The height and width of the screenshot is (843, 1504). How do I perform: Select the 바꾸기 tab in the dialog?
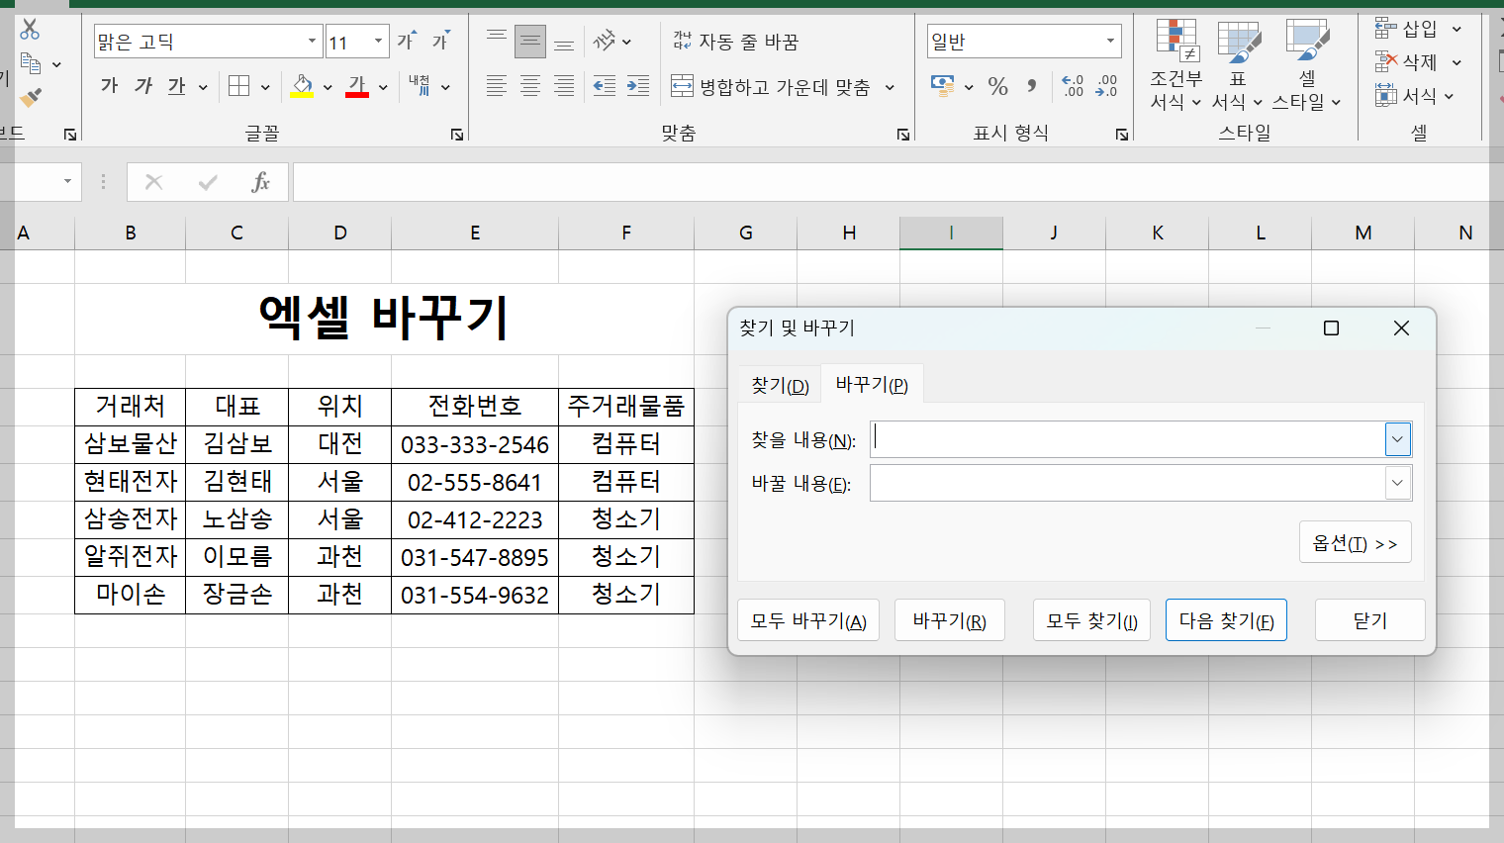pos(871,383)
